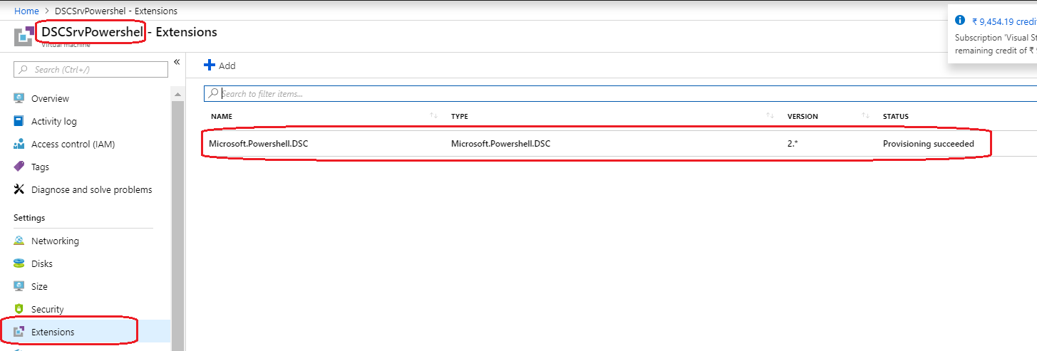1037x351 pixels.
Task: Collapse the left sidebar with double chevron
Action: [x=177, y=62]
